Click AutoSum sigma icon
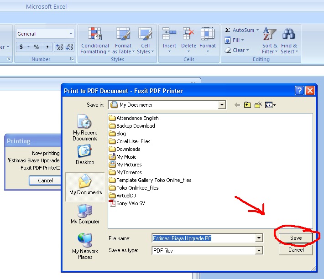 tap(228, 30)
